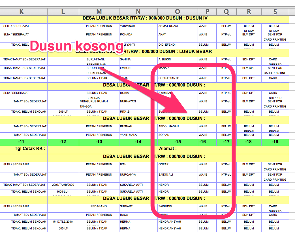Select 'TIDAK TAMAT SD / SEDERAJAT' in the SAHINA row
295x232 pixels.
[23, 61]
